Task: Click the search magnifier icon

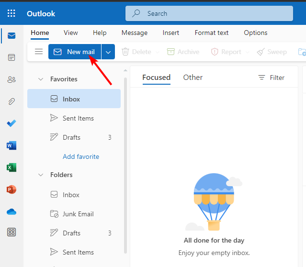Action: (x=136, y=13)
